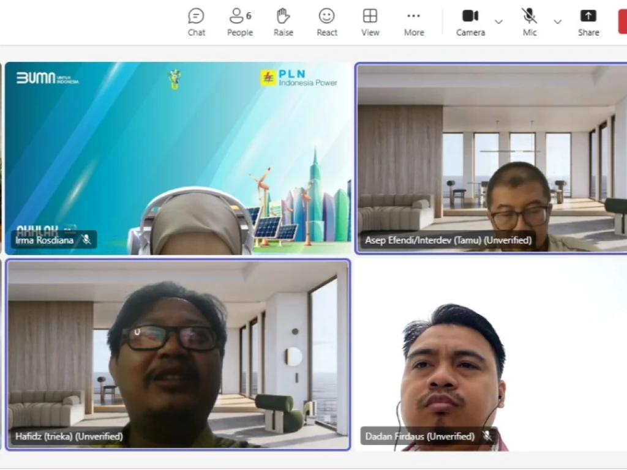Click the Dadan Firdaus (Unverified) name label
This screenshot has height=470, width=627.
click(419, 436)
